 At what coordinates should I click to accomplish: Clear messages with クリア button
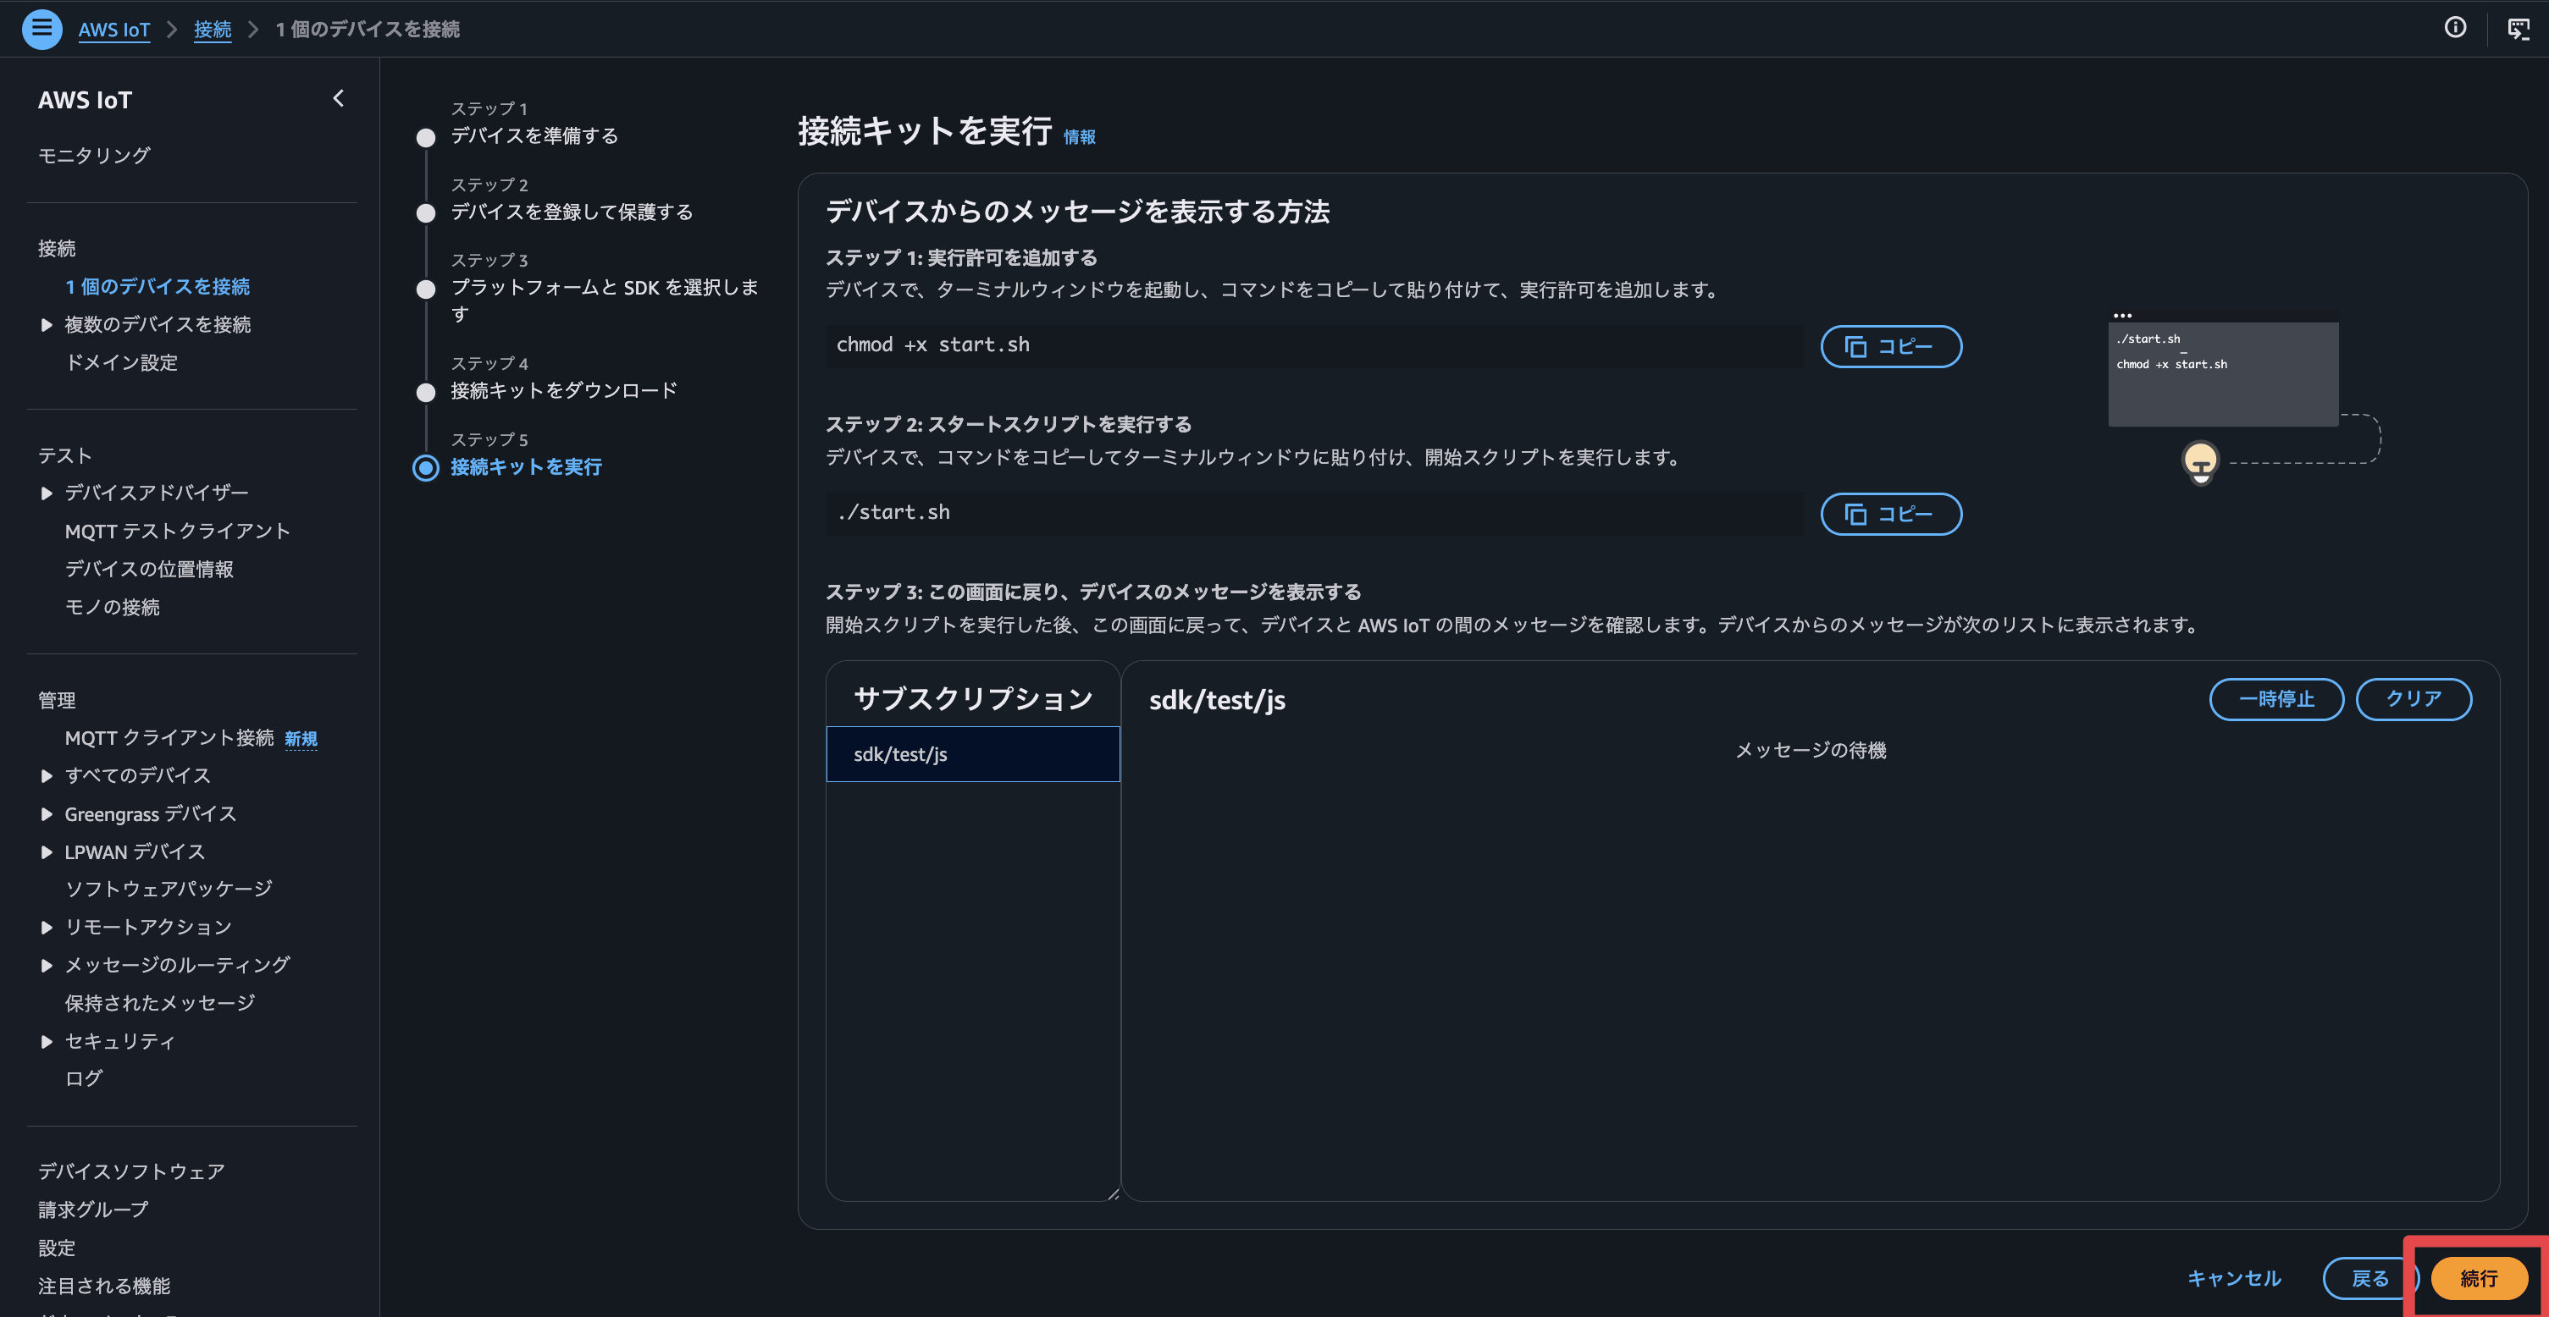[2414, 699]
